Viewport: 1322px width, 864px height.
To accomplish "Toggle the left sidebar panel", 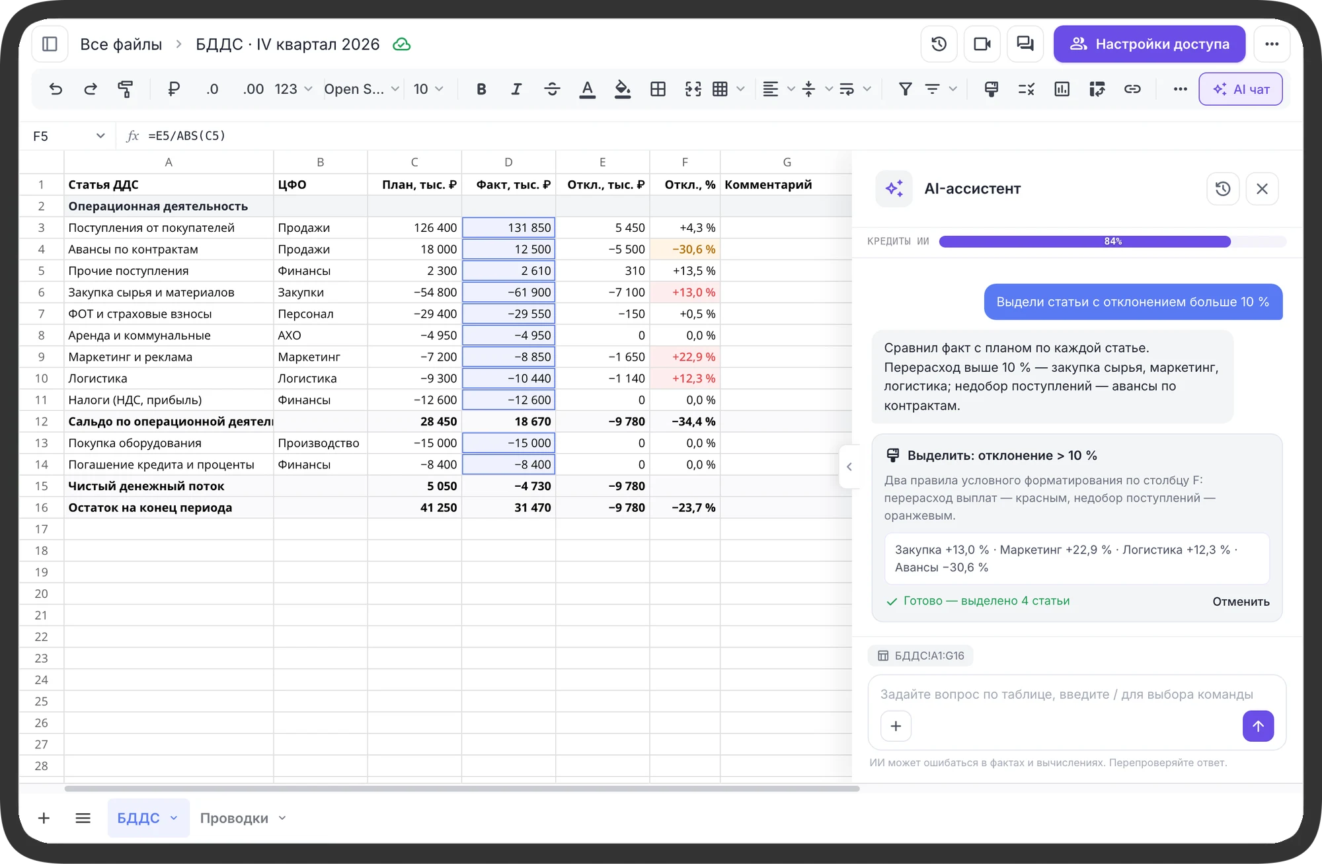I will pyautogui.click(x=50, y=44).
